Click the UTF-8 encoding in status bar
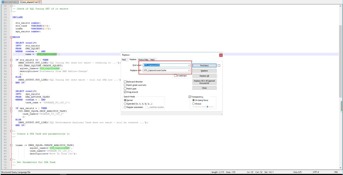This screenshot has width=343, height=175. point(316,172)
